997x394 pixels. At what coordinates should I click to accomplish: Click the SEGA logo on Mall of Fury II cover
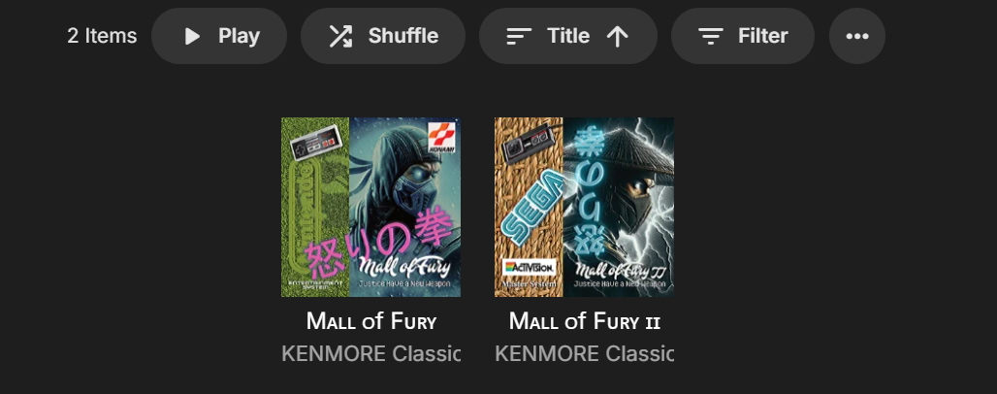point(529,212)
